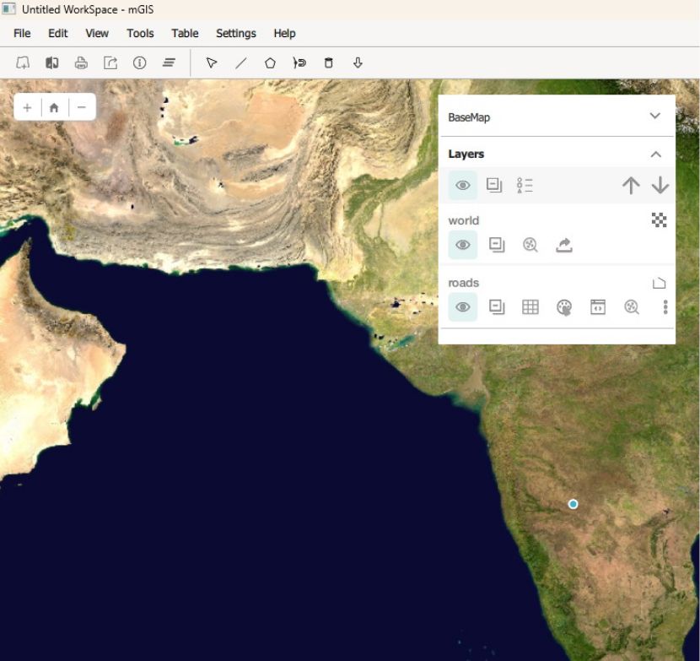Move selected layer up with arrow

point(630,186)
